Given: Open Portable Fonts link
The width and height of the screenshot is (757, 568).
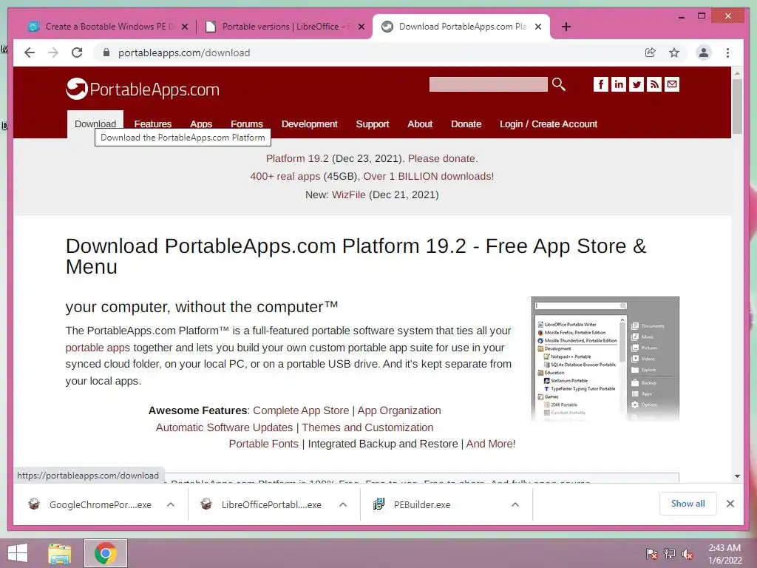Looking at the screenshot, I should [x=264, y=444].
